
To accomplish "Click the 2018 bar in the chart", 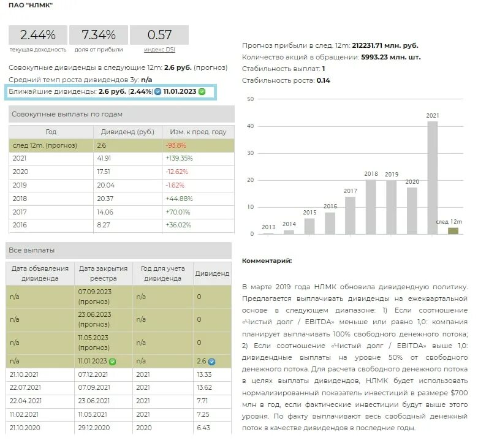I will pyautogui.click(x=371, y=207).
